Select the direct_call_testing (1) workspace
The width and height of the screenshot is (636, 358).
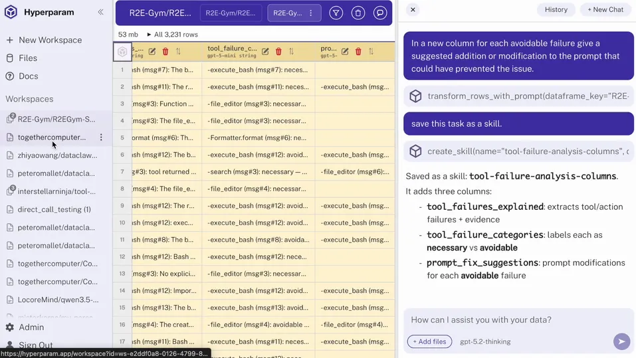tap(54, 209)
